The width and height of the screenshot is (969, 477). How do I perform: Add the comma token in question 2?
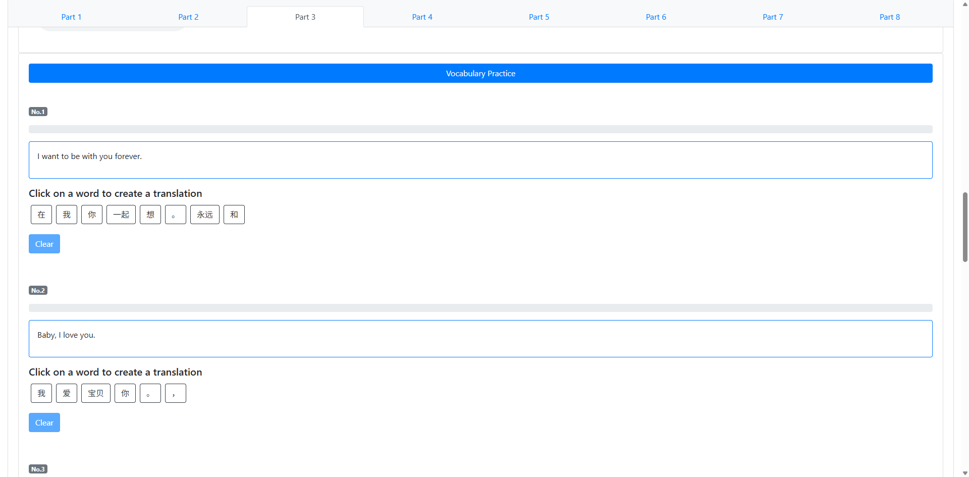(x=176, y=393)
